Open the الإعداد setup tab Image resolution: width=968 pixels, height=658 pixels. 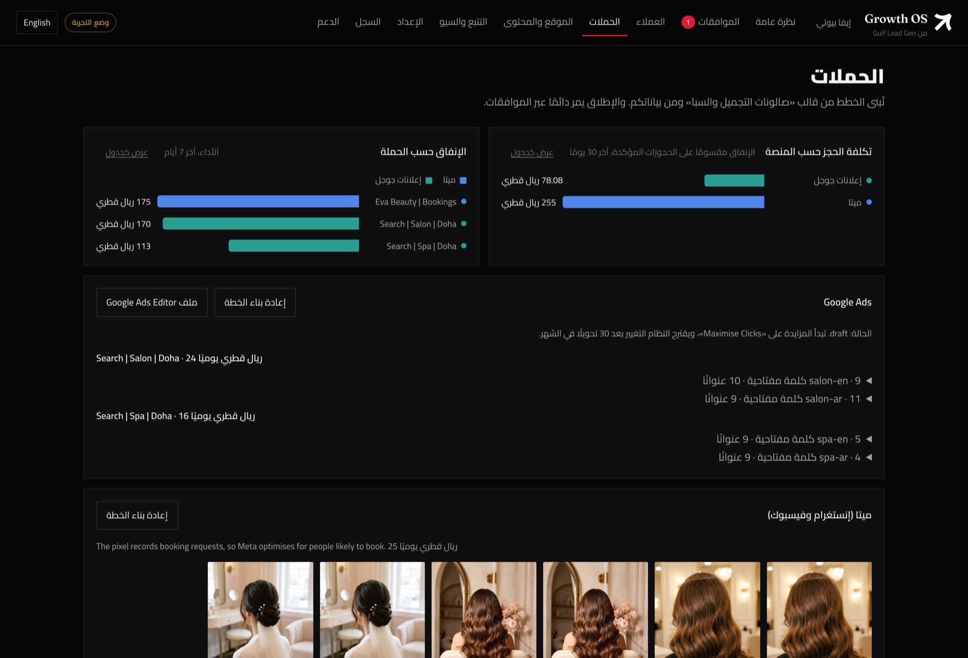coord(410,22)
